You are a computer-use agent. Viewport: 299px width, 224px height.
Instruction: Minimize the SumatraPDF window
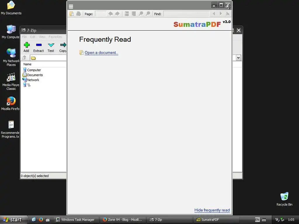coord(214,5)
